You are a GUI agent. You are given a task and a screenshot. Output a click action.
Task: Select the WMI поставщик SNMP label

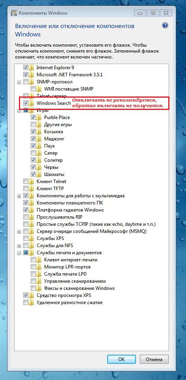pos(69,89)
